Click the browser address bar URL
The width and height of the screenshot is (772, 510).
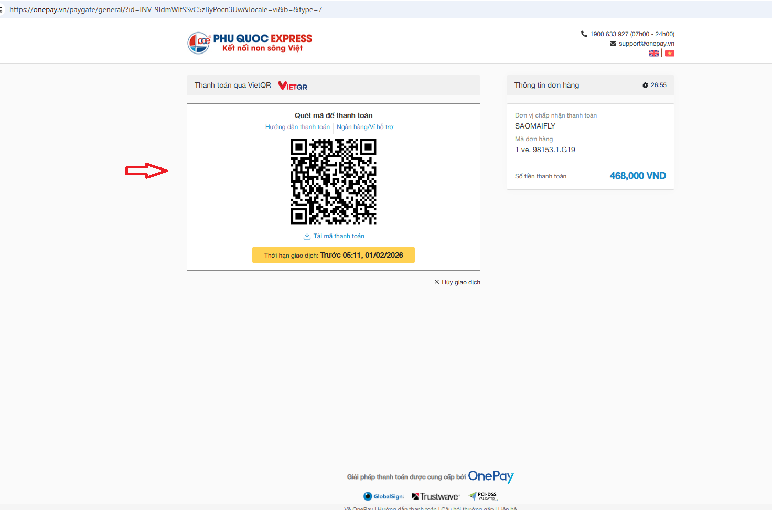pyautogui.click(x=166, y=9)
